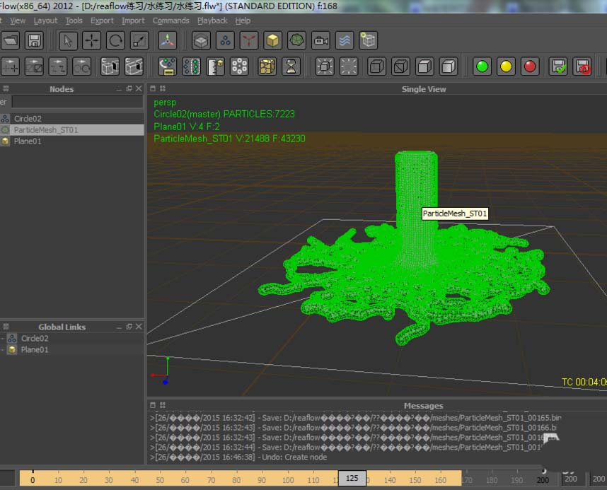The height and width of the screenshot is (490, 607).
Task: Click the Nodes filter input field
Action: pyautogui.click(x=76, y=103)
